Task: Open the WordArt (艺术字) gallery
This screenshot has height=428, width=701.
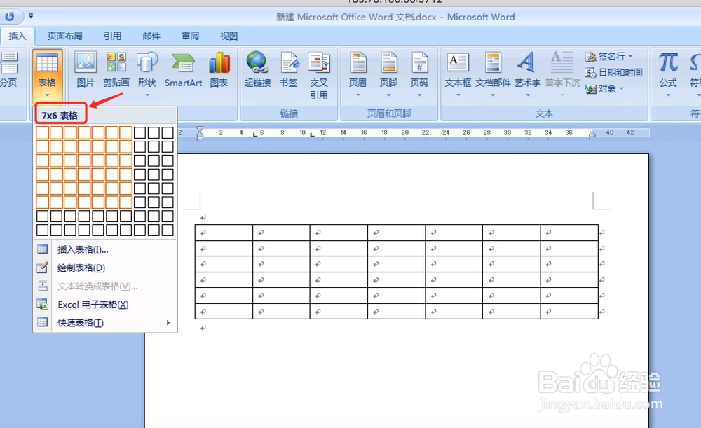Action: [528, 74]
